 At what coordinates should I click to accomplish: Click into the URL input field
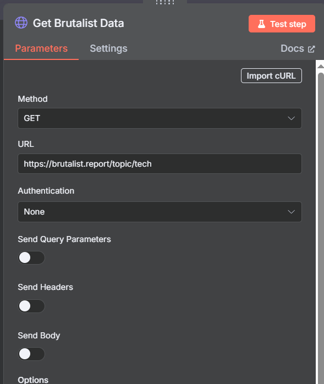[x=160, y=164]
